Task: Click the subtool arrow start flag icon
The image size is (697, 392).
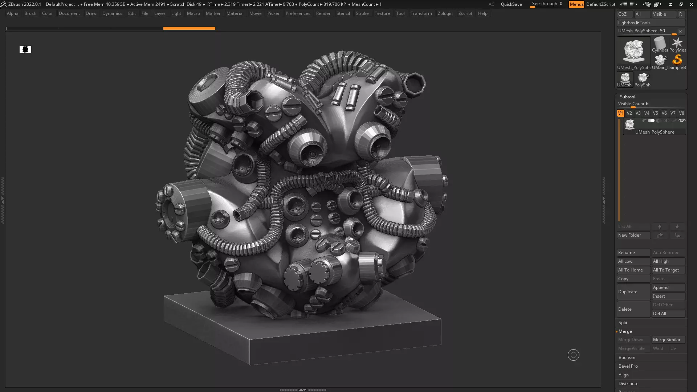Action: coord(644,121)
